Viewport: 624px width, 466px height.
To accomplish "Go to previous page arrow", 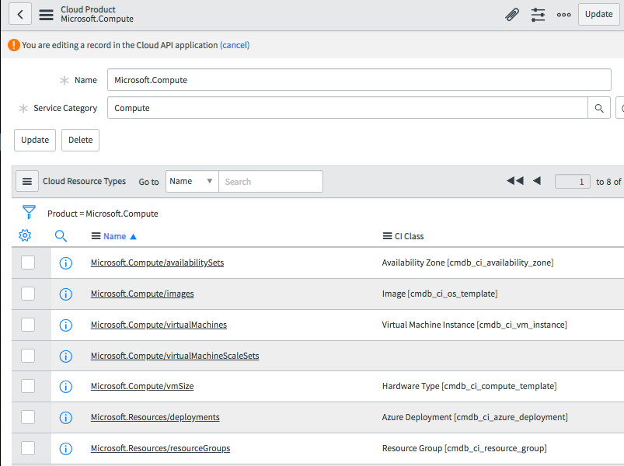I will [537, 181].
